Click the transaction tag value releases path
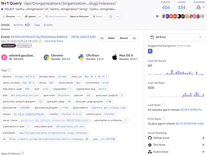Image resolution: width=207 pixels, height=156 pixels. click(53, 133)
